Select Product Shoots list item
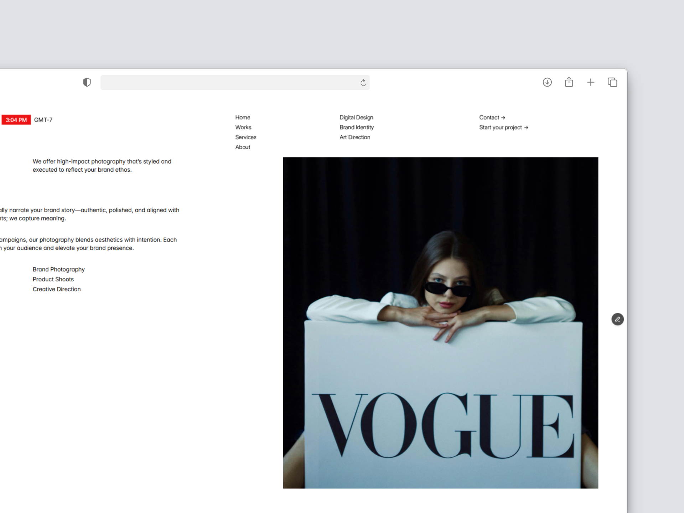The image size is (684, 513). (x=53, y=279)
